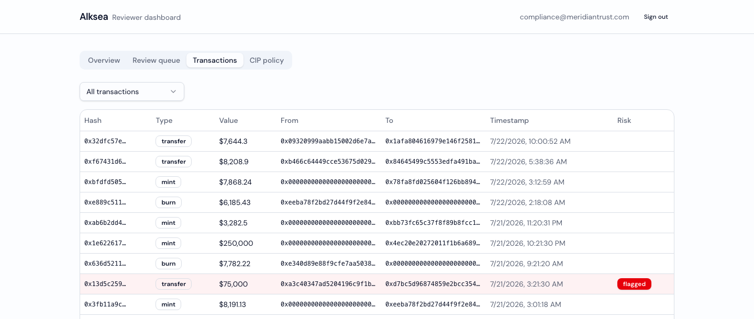Click To address 0x4ec20e20272011f1b6a689…
This screenshot has height=319, width=754.
point(433,243)
